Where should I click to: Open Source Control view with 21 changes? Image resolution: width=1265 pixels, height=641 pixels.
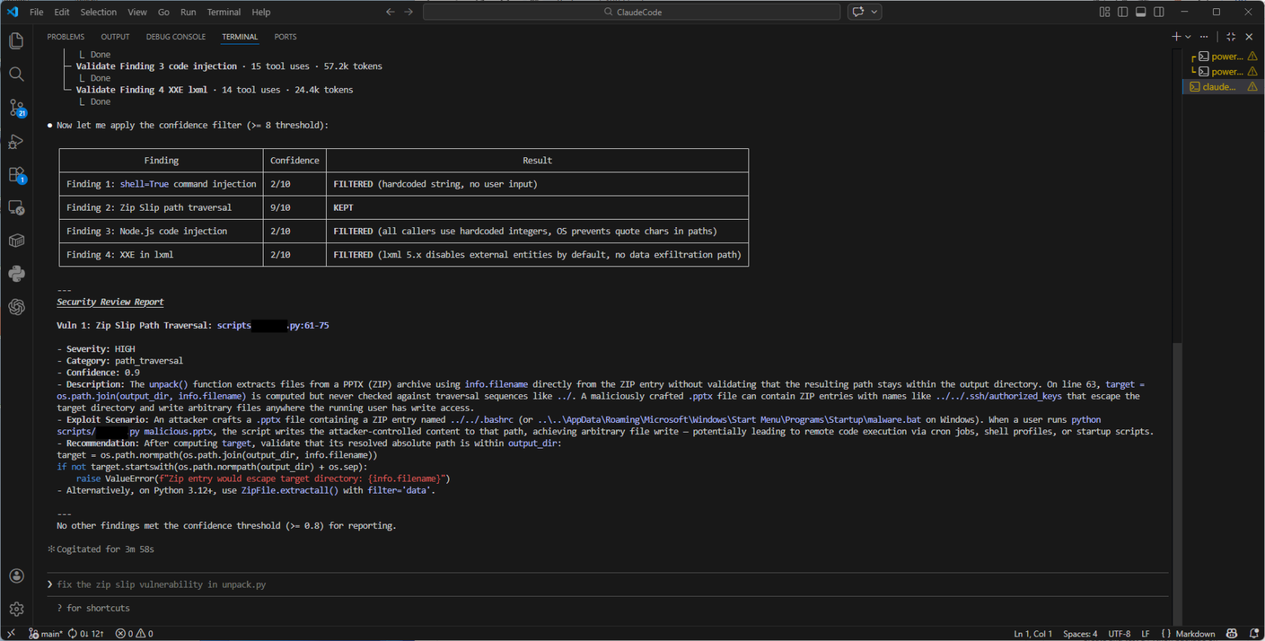pos(16,108)
